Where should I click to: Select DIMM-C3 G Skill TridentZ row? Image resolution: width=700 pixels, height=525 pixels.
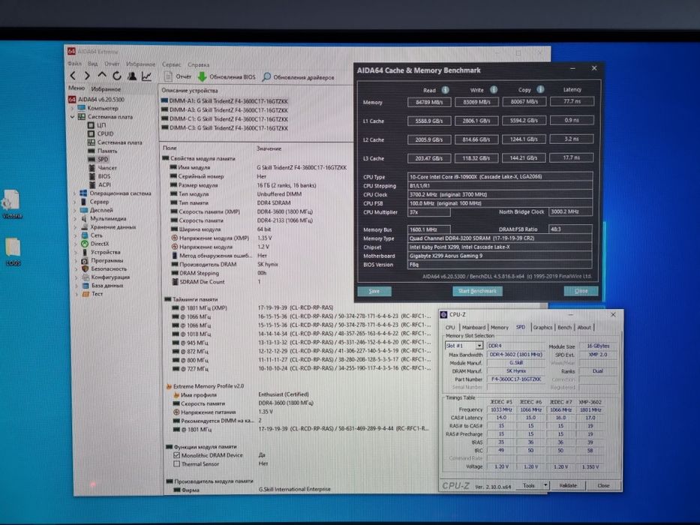coord(224,128)
